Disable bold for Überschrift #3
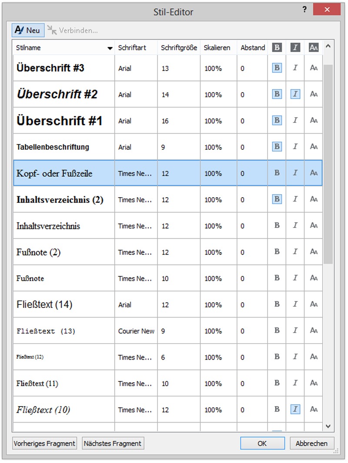The width and height of the screenshot is (348, 463). tap(277, 68)
